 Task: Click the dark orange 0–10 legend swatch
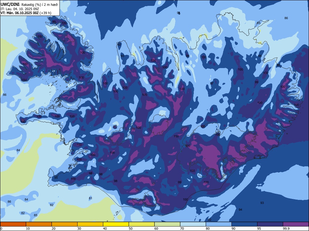coord(13,224)
